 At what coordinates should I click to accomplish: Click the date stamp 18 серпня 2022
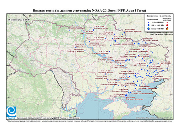(19, 20)
